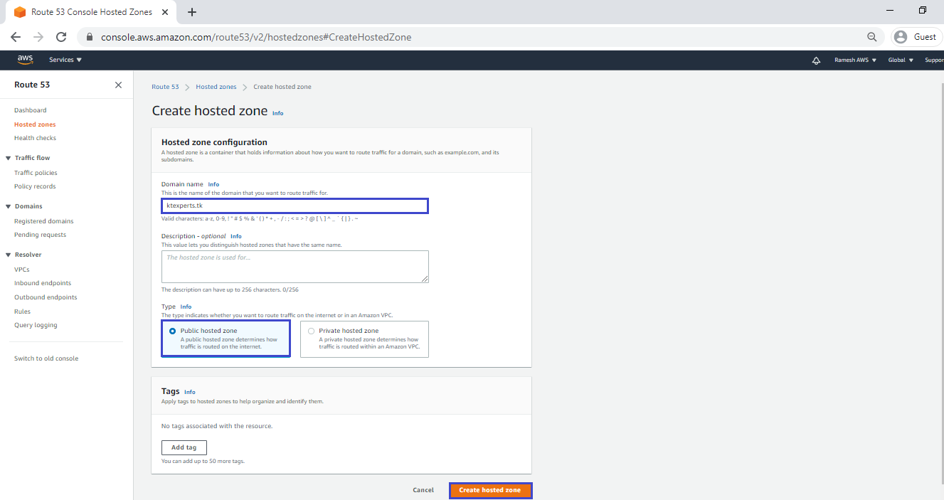
Task: Open the notifications bell icon
Action: (x=816, y=60)
